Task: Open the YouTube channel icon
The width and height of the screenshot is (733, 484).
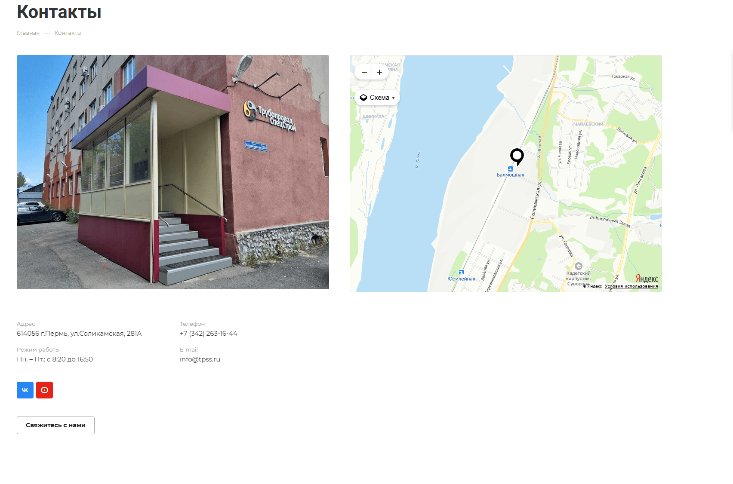Action: click(44, 390)
